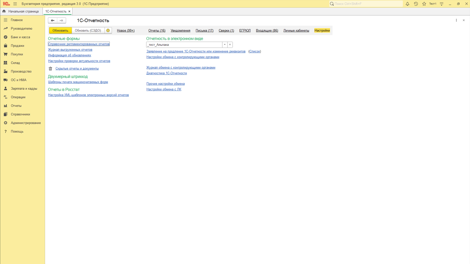The image size is (470, 264).
Task: Open the three-dot more menu of the form
Action: pyautogui.click(x=456, y=21)
